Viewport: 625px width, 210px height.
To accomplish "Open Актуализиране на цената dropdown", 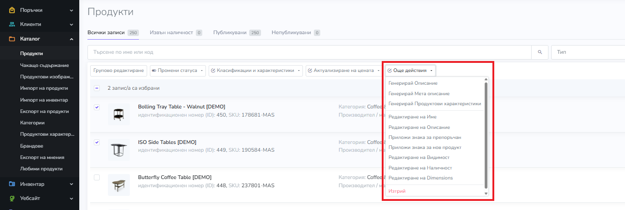I will 344,71.
